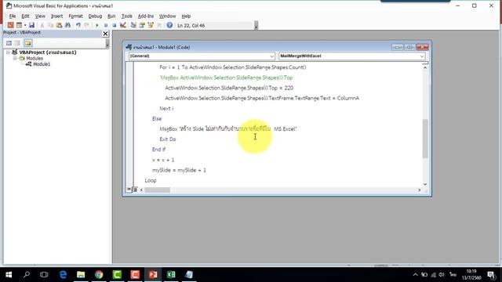Open the Windows Start menu
Viewport: 502px width, 282px height.
click(9, 275)
